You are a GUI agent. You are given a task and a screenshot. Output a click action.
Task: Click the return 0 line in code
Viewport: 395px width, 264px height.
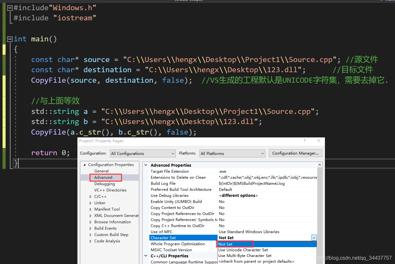click(x=50, y=153)
